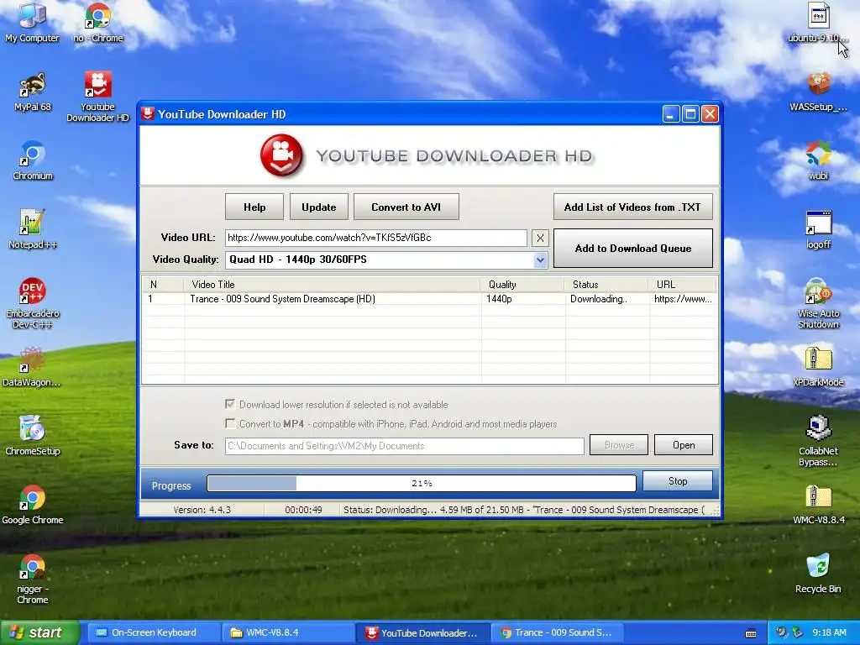
Task: Click the Open button next to Save to
Action: point(684,445)
